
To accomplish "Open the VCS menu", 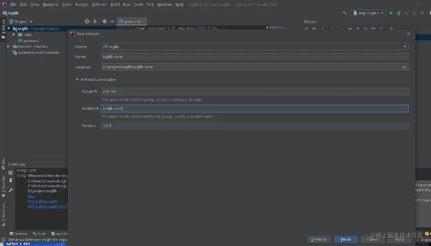I will [x=150, y=5].
